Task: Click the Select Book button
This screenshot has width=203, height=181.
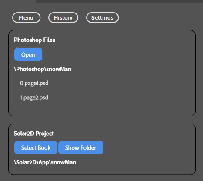Action: pyautogui.click(x=36, y=147)
